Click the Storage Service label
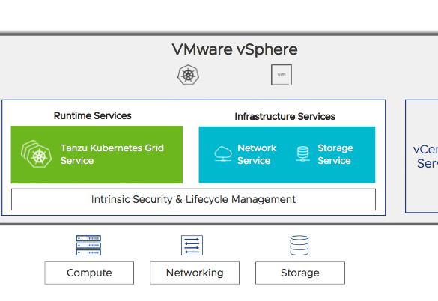Screen dimensions: 438x301 coord(335,154)
